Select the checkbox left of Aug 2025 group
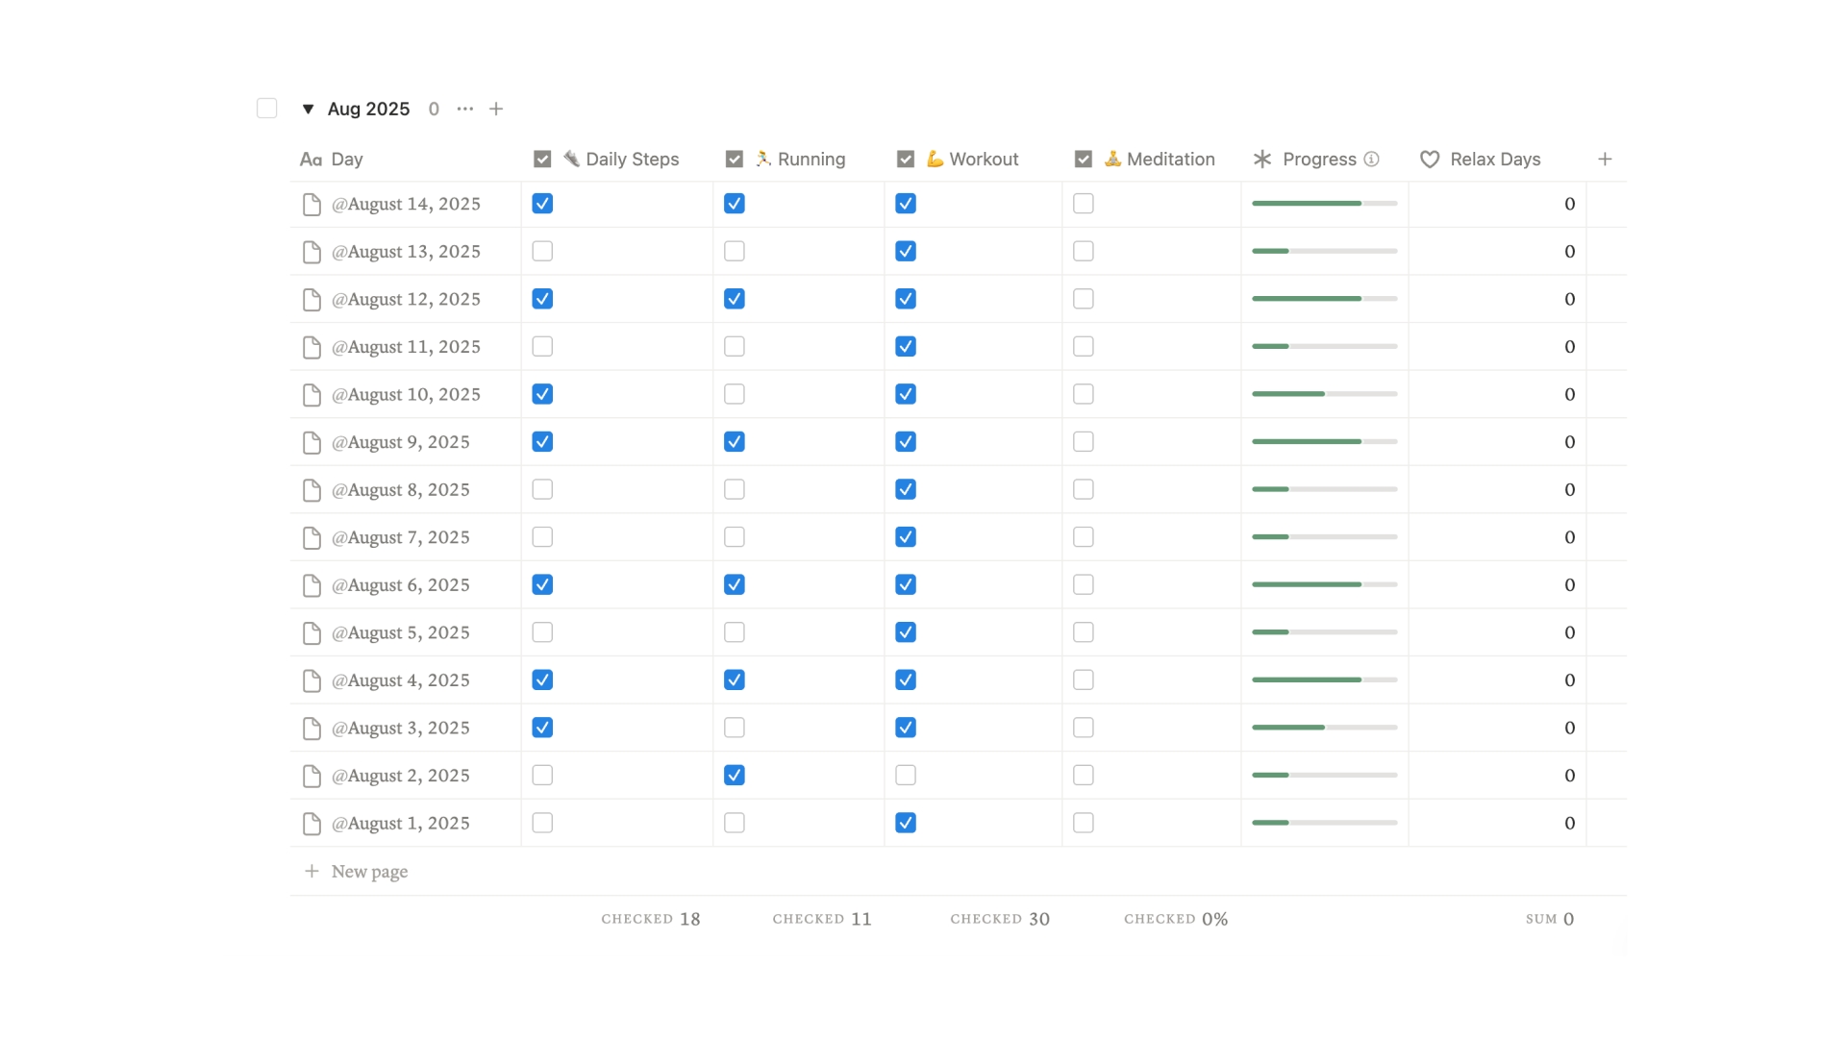 click(x=267, y=109)
